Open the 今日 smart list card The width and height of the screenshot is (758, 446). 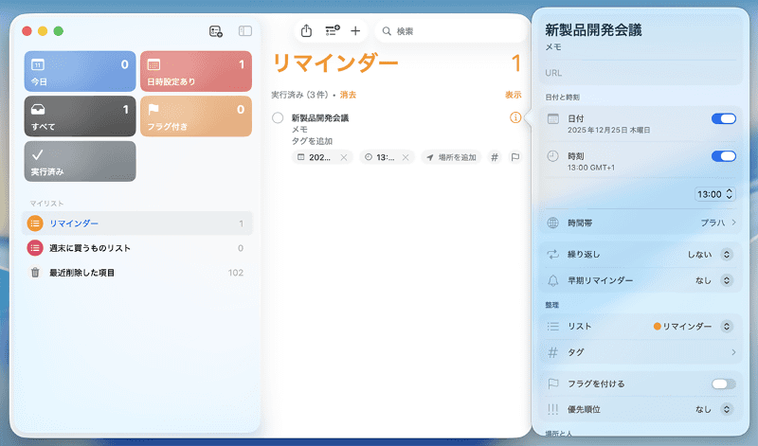click(x=81, y=72)
